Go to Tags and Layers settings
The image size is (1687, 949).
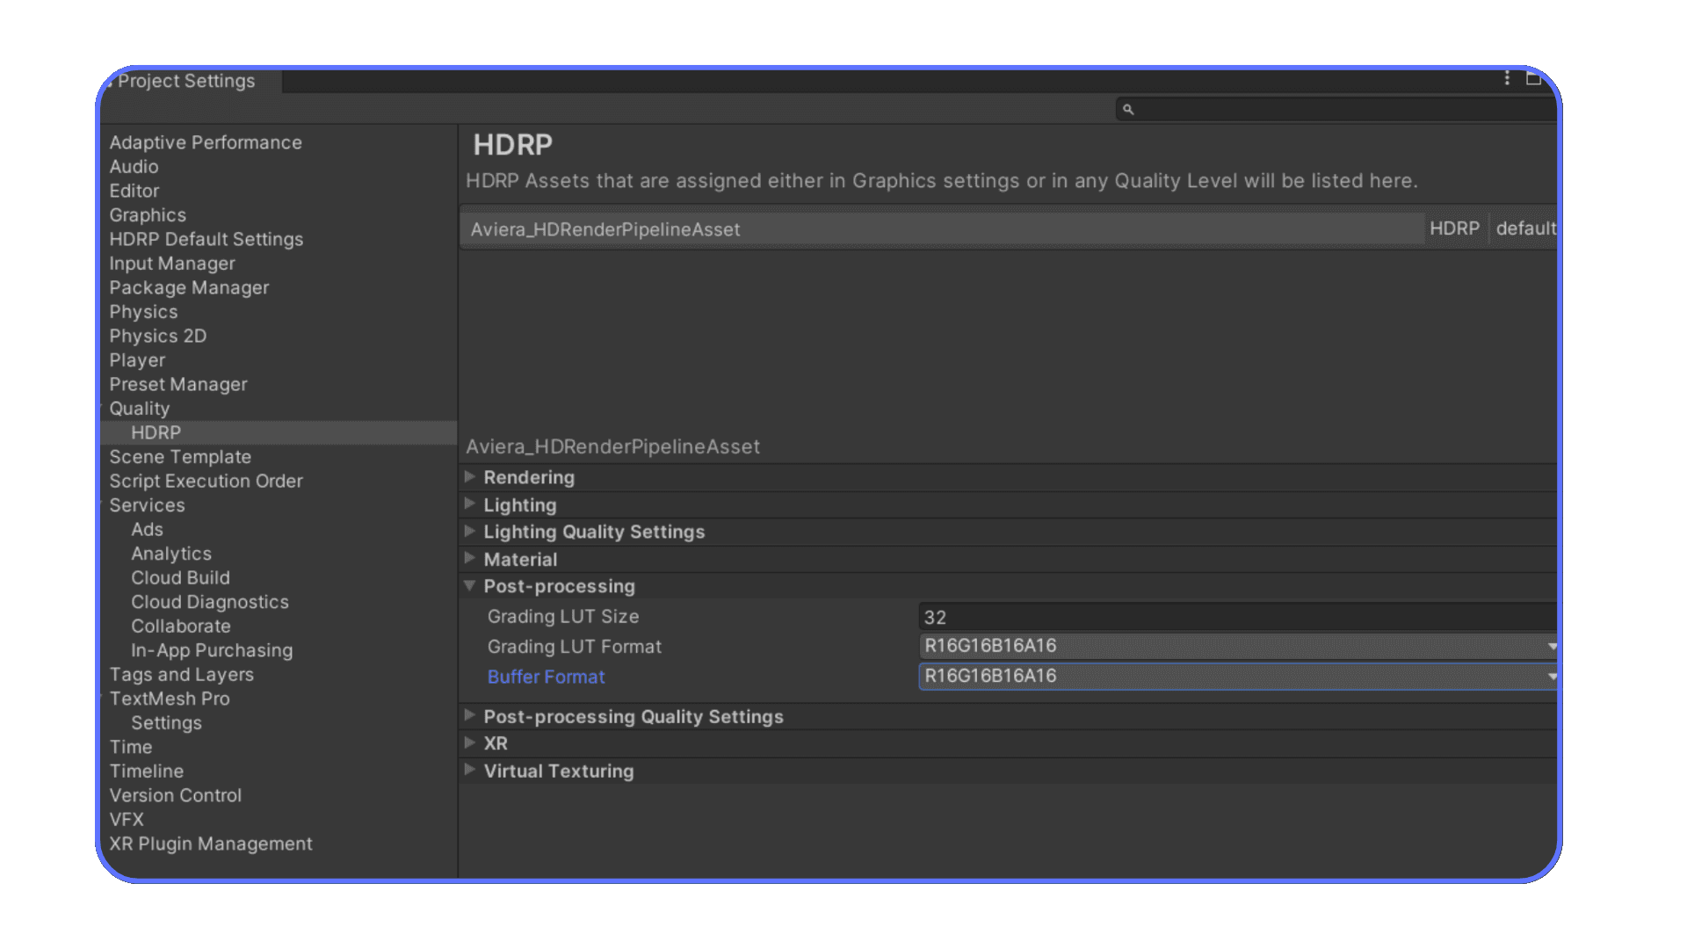pyautogui.click(x=181, y=674)
